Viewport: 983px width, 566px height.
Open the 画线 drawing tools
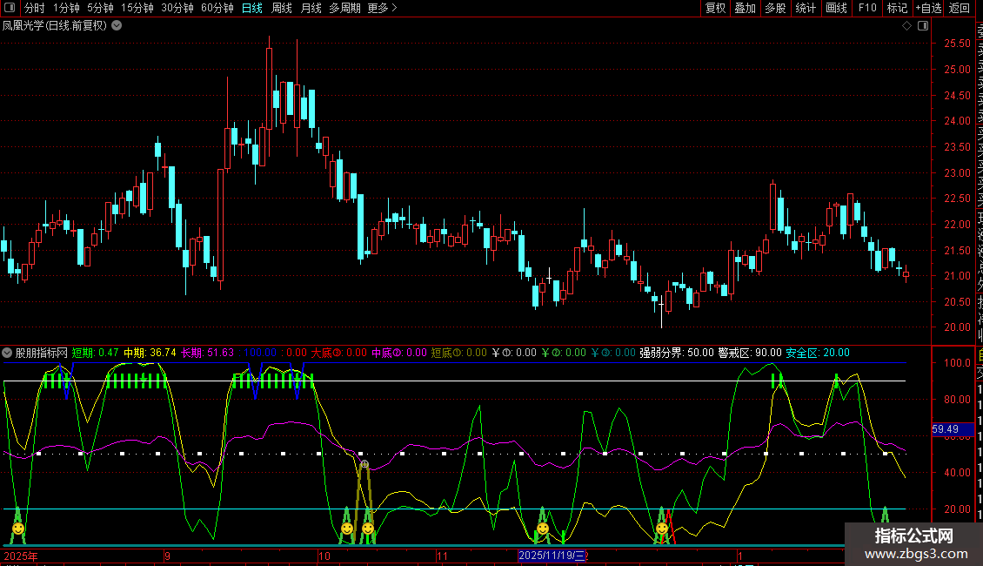836,9
